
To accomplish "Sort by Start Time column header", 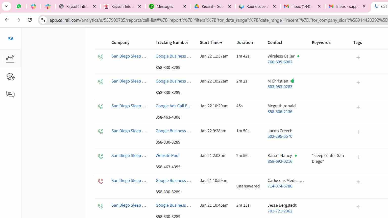I will 211,42.
